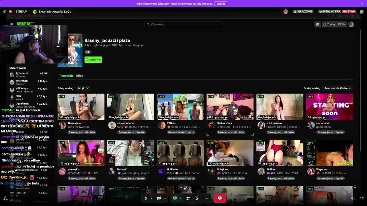The image size is (367, 206).
Task: Click the Pibbykins channel avatar
Action: tap(211, 171)
